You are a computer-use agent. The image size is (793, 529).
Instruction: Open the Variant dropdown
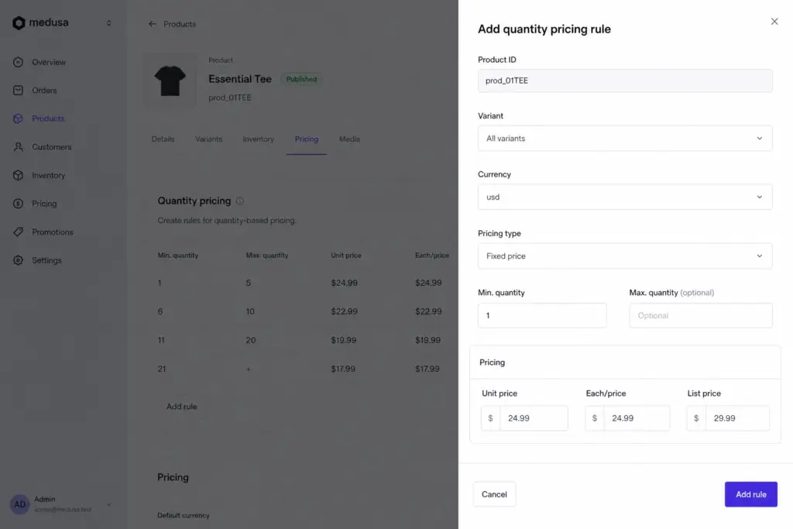(625, 138)
